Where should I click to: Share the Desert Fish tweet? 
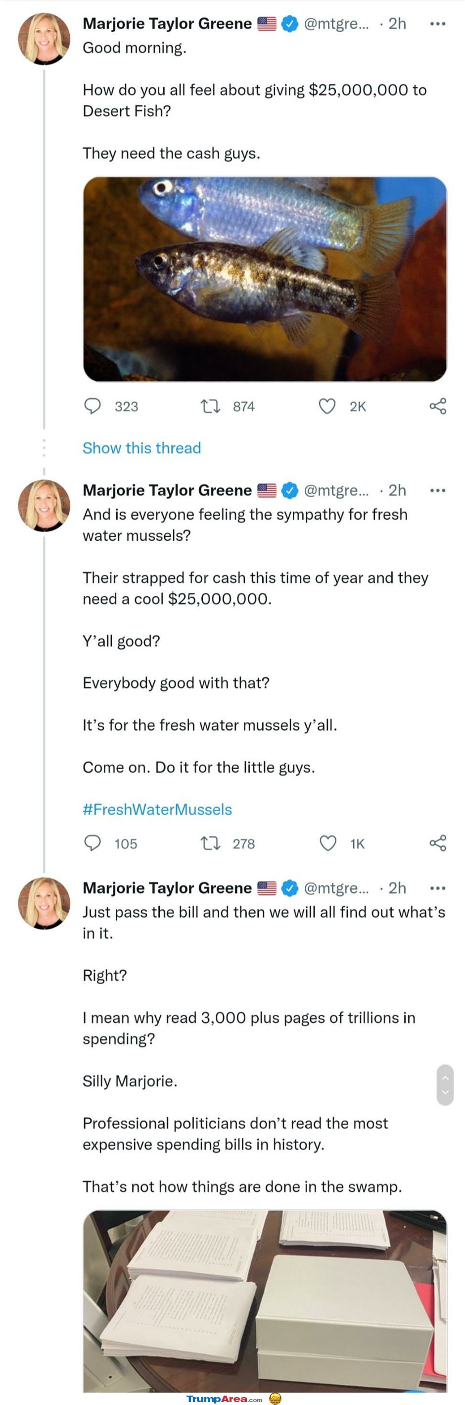(438, 406)
